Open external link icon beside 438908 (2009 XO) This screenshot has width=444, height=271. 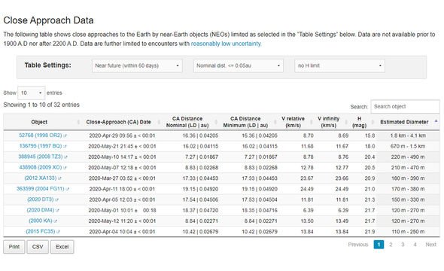point(65,168)
